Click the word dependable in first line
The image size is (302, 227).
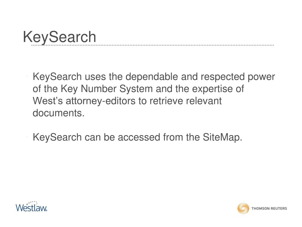(x=152, y=77)
